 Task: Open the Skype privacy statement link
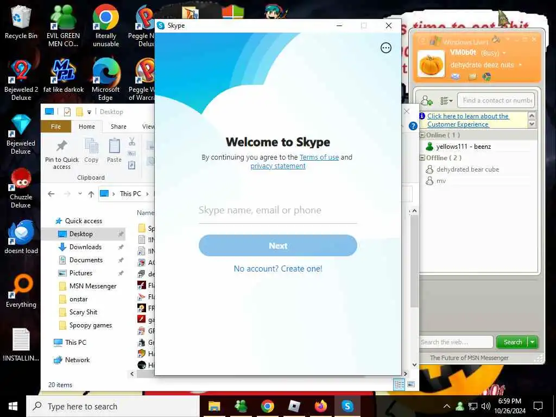click(x=277, y=166)
